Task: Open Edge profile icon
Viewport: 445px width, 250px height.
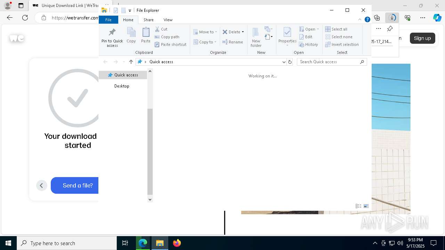Action: pyautogui.click(x=7, y=6)
